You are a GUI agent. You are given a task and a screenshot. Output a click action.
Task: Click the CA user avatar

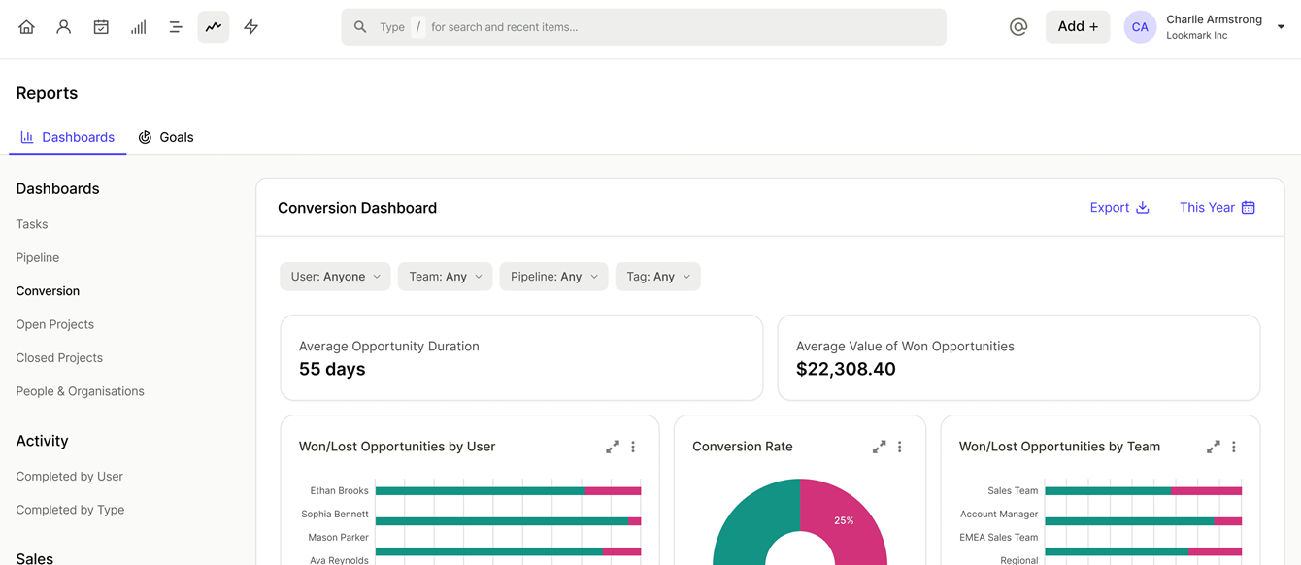pos(1140,27)
